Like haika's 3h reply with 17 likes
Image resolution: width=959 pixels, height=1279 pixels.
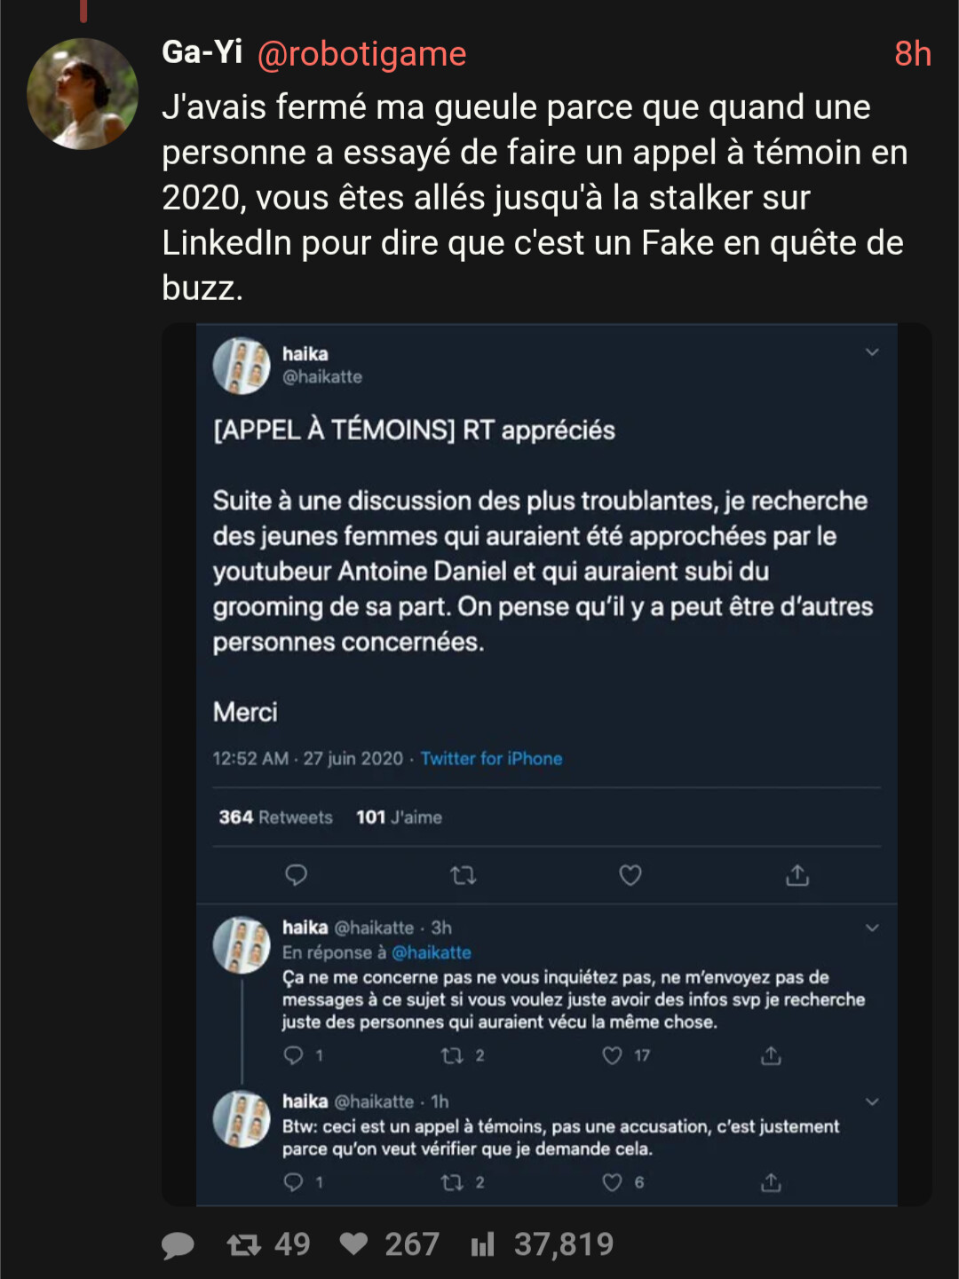pos(613,1055)
